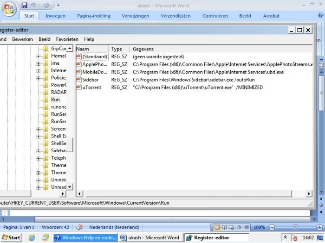
Task: Expand the HomeG registry key
Action: click(x=39, y=56)
